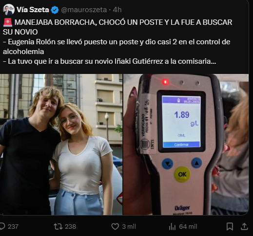Bookmark this tweet
Image resolution: width=253 pixels, height=236 pixels.
click(230, 227)
